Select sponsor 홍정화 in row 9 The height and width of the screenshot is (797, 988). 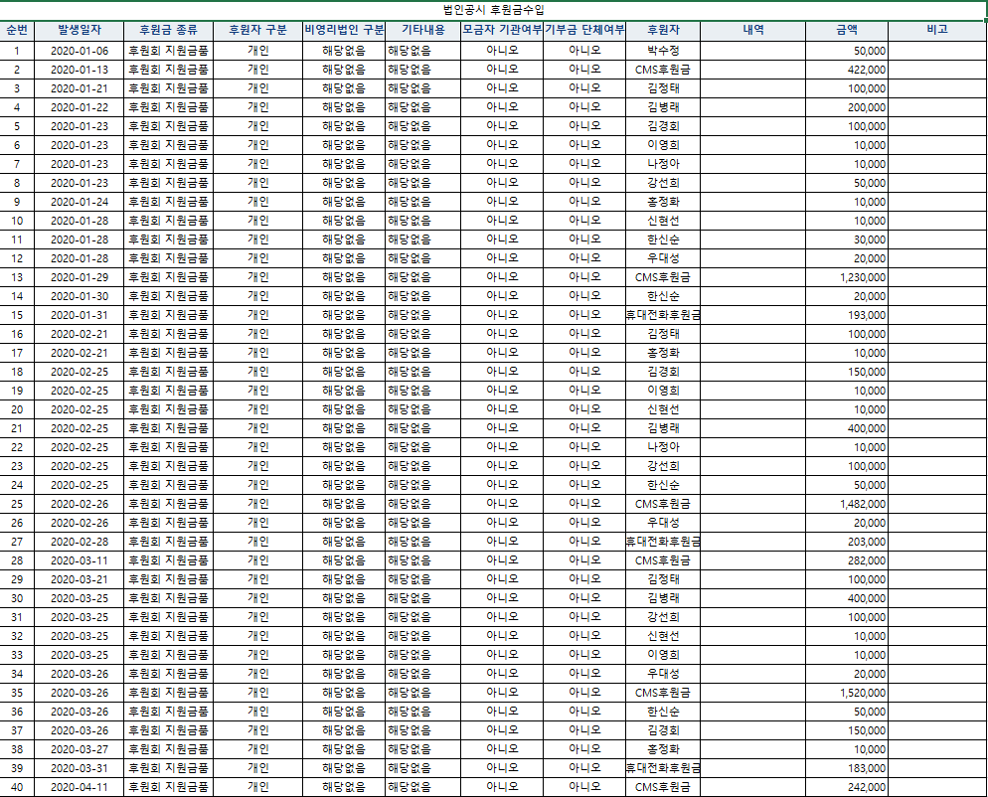coord(663,203)
